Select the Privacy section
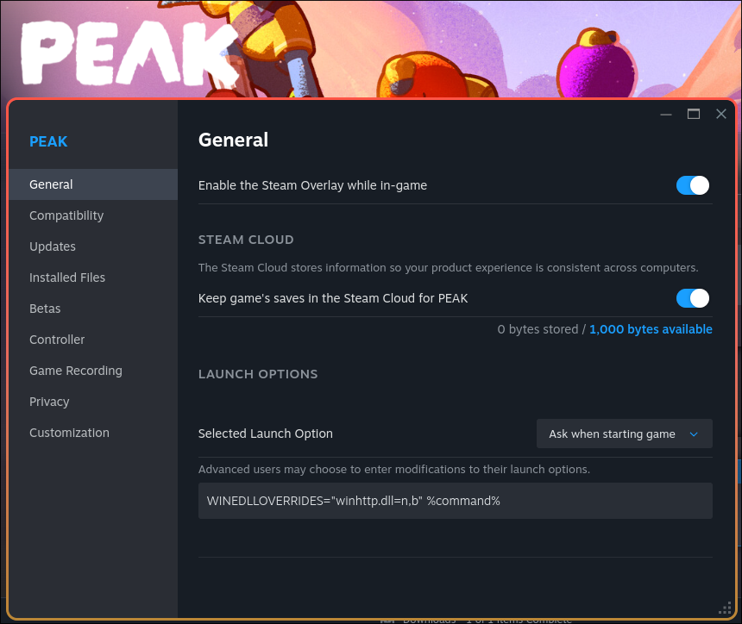 point(49,402)
